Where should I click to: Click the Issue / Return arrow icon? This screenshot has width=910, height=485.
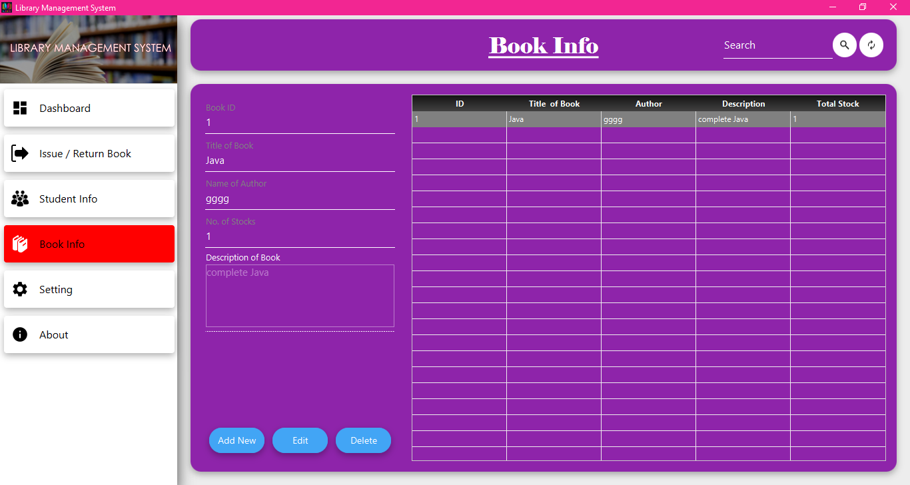tap(20, 153)
